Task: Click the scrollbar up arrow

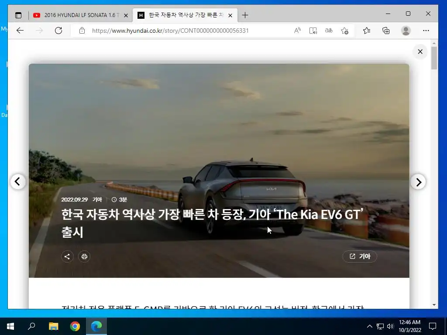Action: point(434,43)
